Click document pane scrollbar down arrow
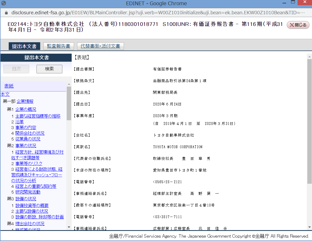This screenshot has height=241, width=312. 309,227
